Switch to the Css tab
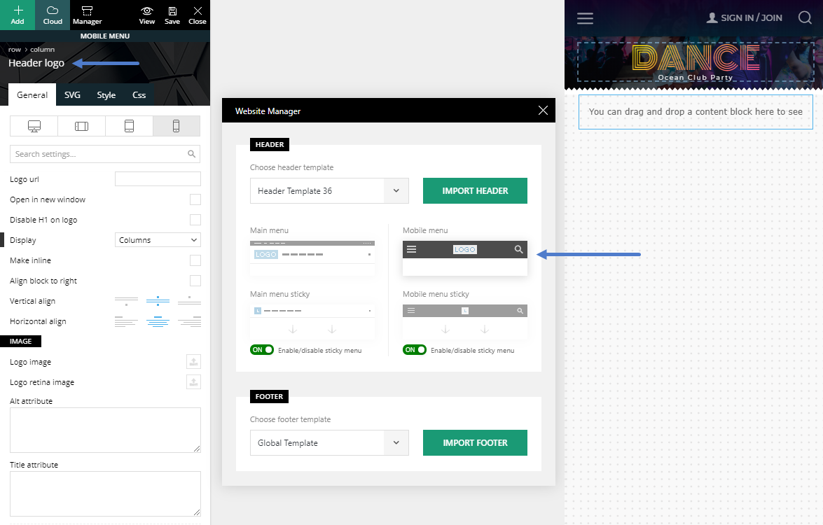The image size is (823, 525). [x=139, y=95]
